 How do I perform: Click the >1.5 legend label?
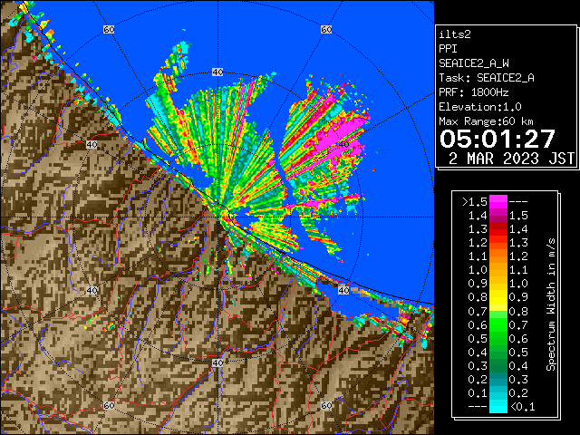[475, 202]
